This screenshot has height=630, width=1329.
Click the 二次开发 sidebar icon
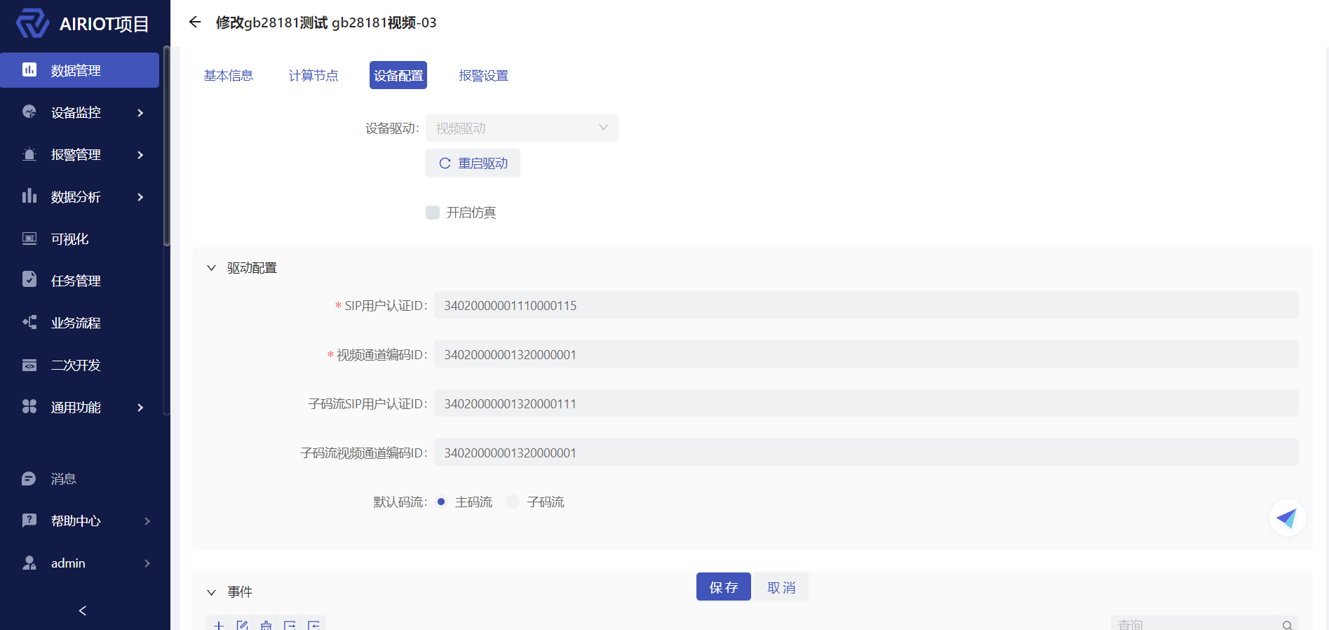[29, 364]
